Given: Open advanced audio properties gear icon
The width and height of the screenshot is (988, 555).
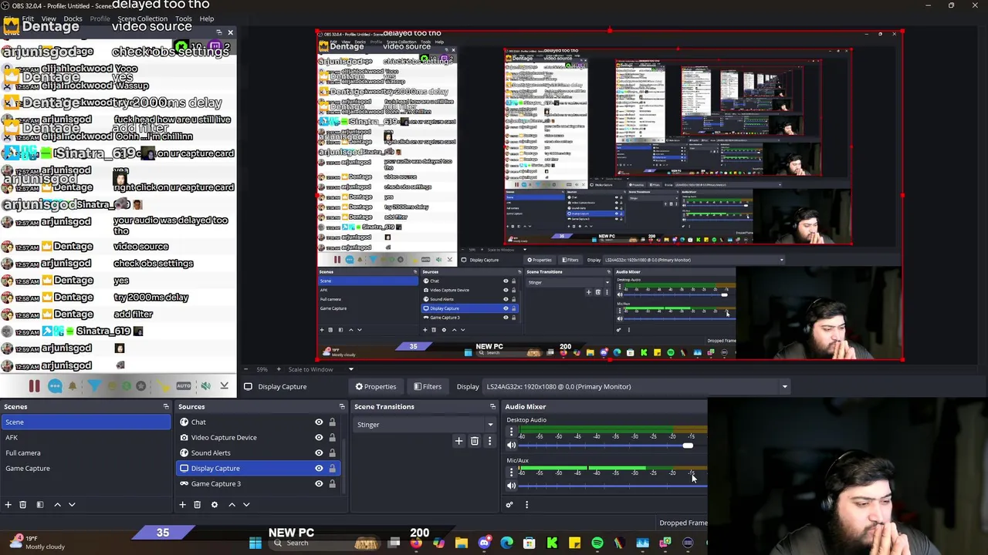Looking at the screenshot, I should (x=509, y=505).
